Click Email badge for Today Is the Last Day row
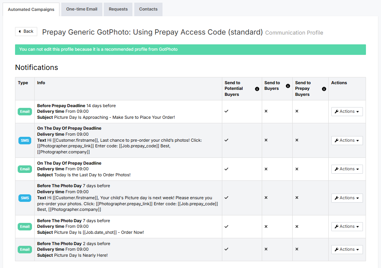Image resolution: width=381 pixels, height=268 pixels. point(25,169)
